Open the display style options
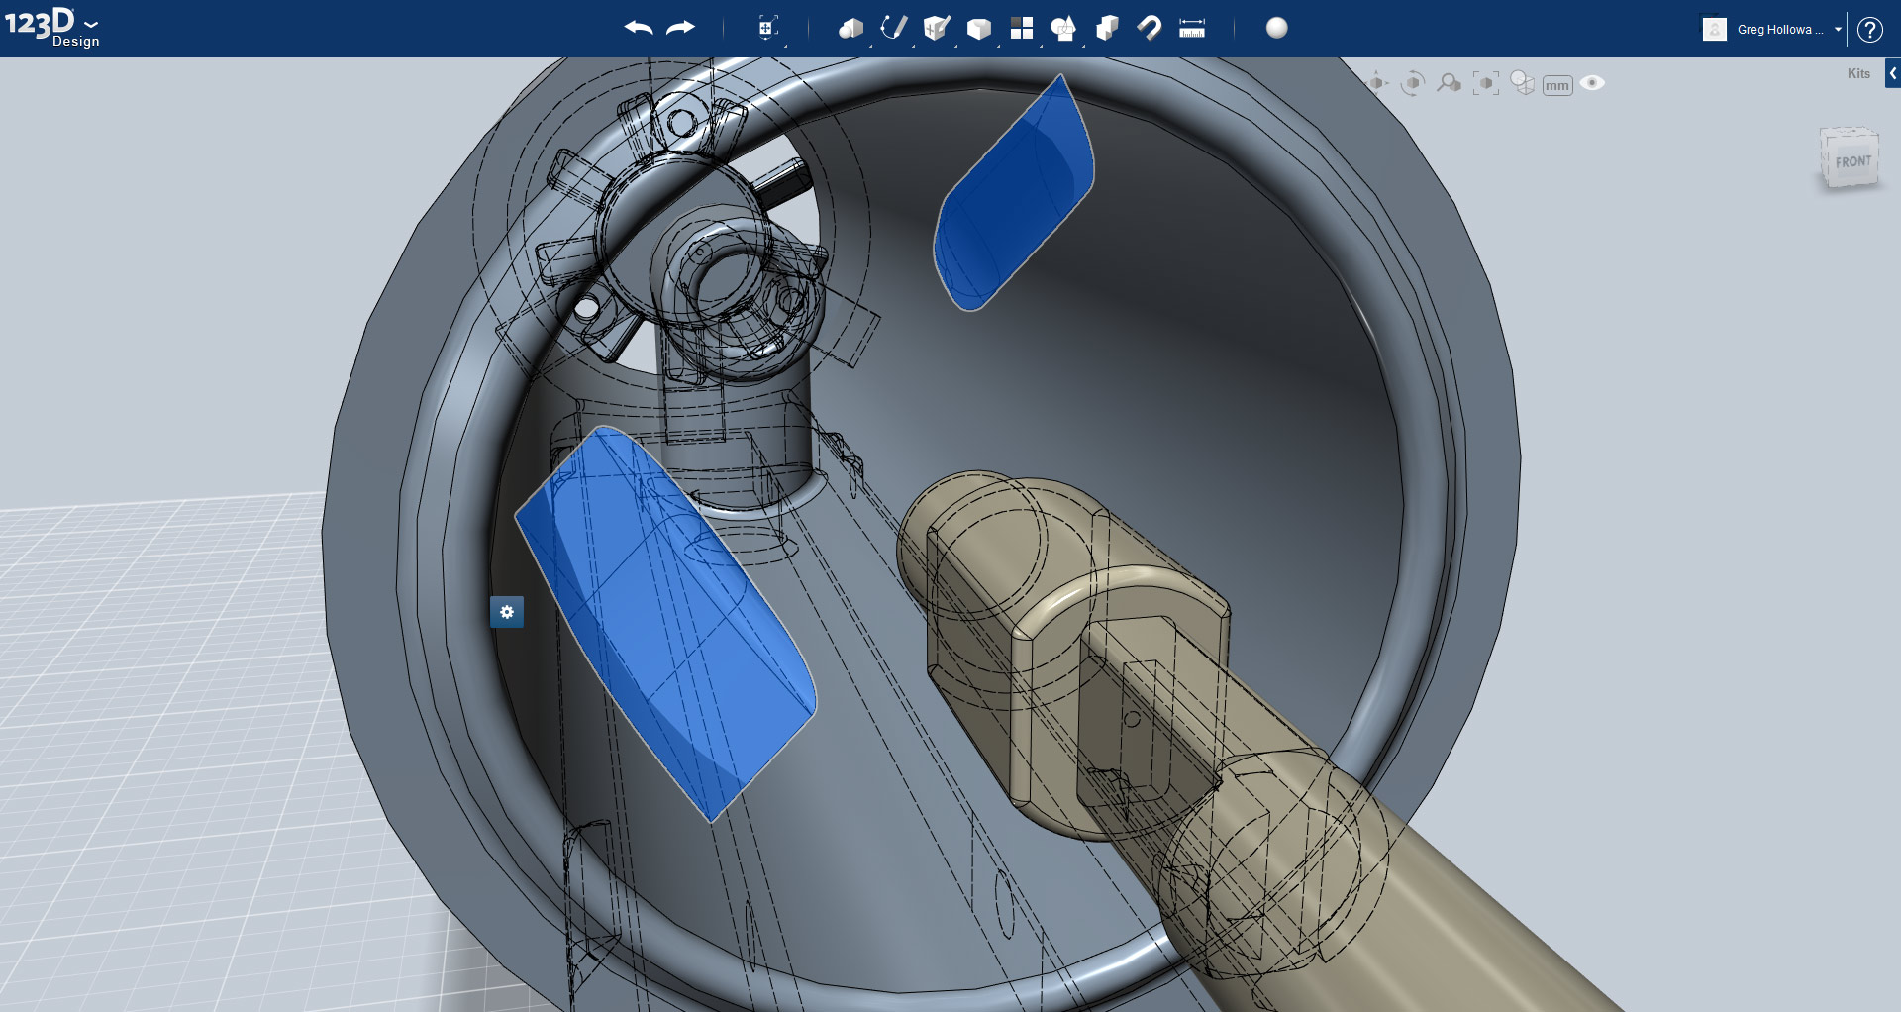The height and width of the screenshot is (1012, 1901). [x=1522, y=83]
